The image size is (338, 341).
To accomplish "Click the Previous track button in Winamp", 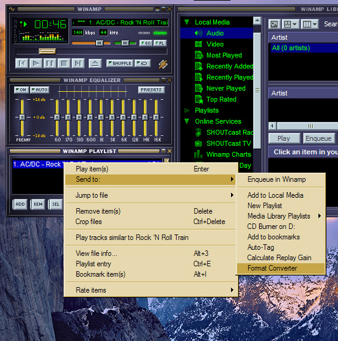I will (x=22, y=64).
